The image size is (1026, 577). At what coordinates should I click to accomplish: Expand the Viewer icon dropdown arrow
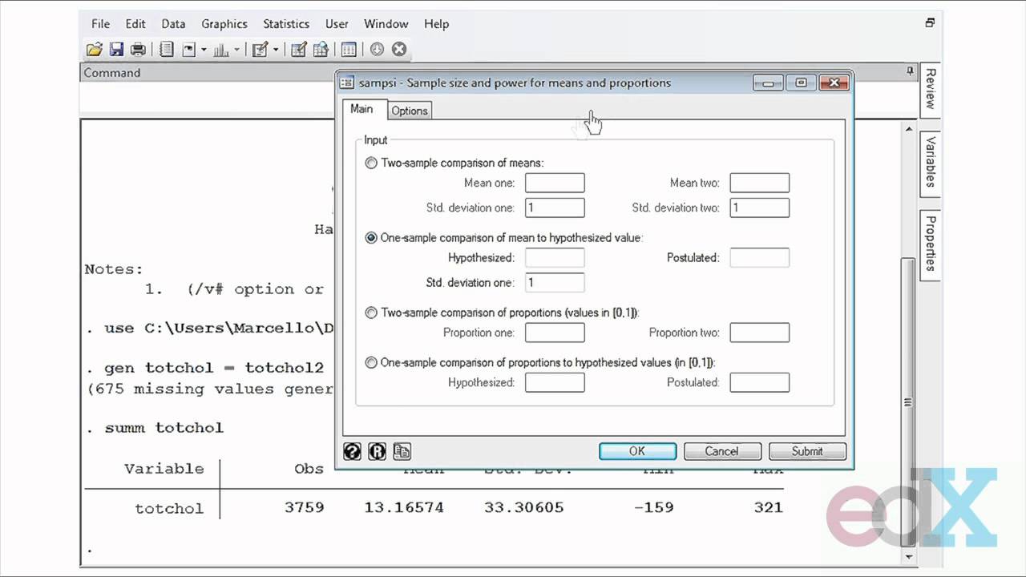point(204,50)
